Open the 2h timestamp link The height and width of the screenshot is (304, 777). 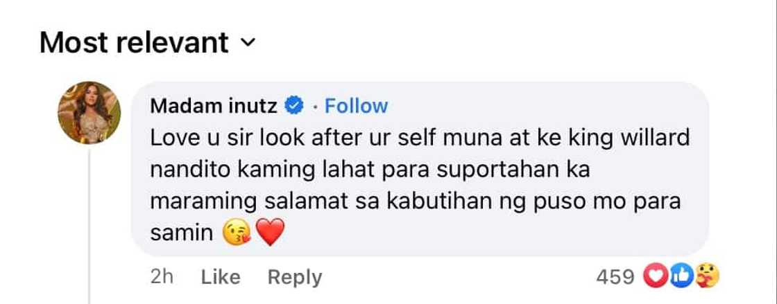pos(162,278)
